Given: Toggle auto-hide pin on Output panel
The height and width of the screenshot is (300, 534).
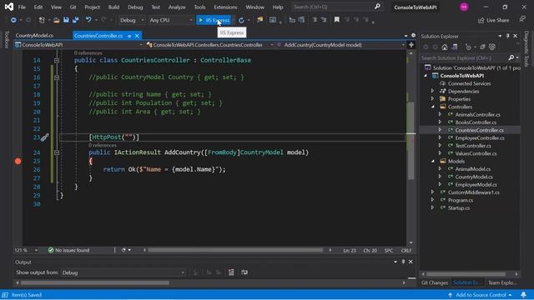Looking at the screenshot, I should coord(403,262).
